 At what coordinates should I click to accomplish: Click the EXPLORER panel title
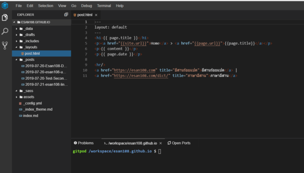(25, 15)
